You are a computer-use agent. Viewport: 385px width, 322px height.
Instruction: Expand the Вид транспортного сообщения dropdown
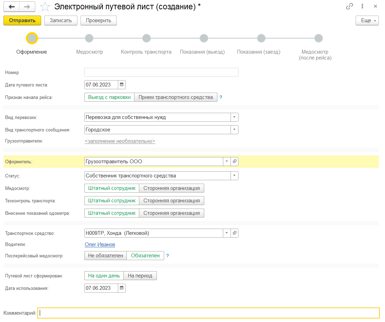pos(234,130)
